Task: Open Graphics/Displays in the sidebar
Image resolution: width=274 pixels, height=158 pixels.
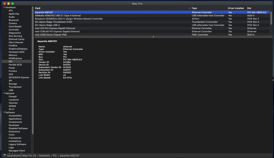Action: [18, 49]
